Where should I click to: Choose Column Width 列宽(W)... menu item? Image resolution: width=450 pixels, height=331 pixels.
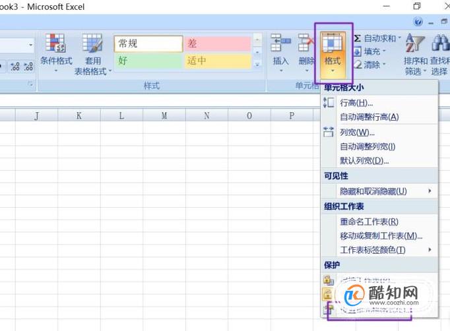(379, 133)
